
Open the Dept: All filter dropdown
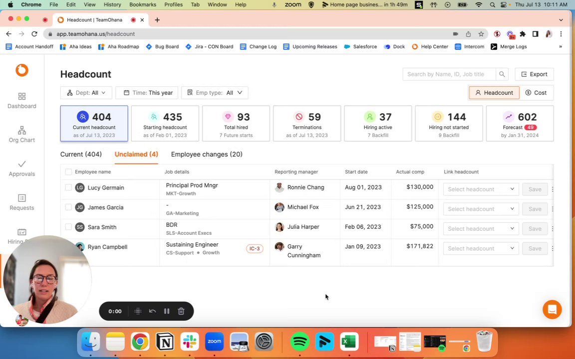pos(86,93)
